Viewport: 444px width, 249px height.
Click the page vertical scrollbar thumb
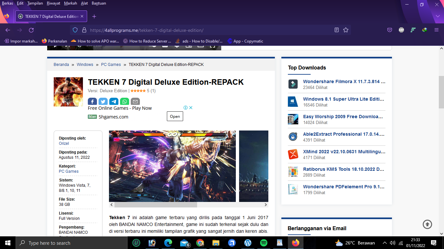(441, 92)
